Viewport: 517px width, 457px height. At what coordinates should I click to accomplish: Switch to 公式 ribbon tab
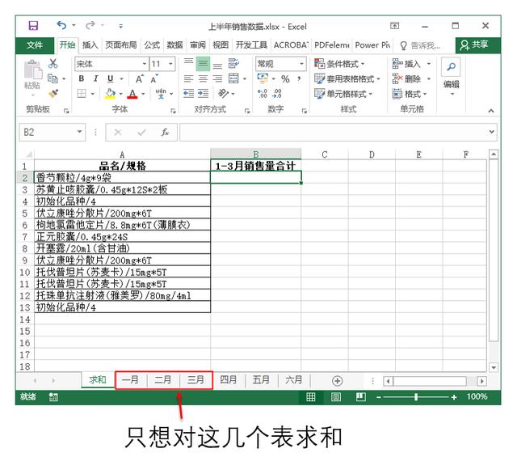[152, 45]
